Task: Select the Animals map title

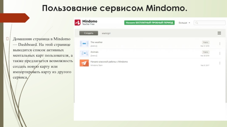Action: [x=94, y=52]
